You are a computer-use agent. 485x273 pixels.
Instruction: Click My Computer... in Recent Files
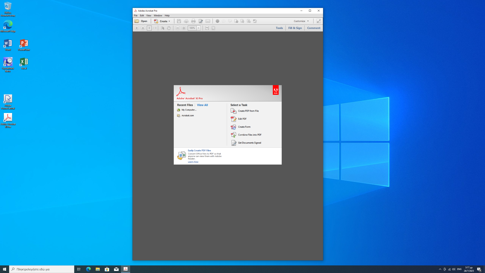click(x=187, y=110)
